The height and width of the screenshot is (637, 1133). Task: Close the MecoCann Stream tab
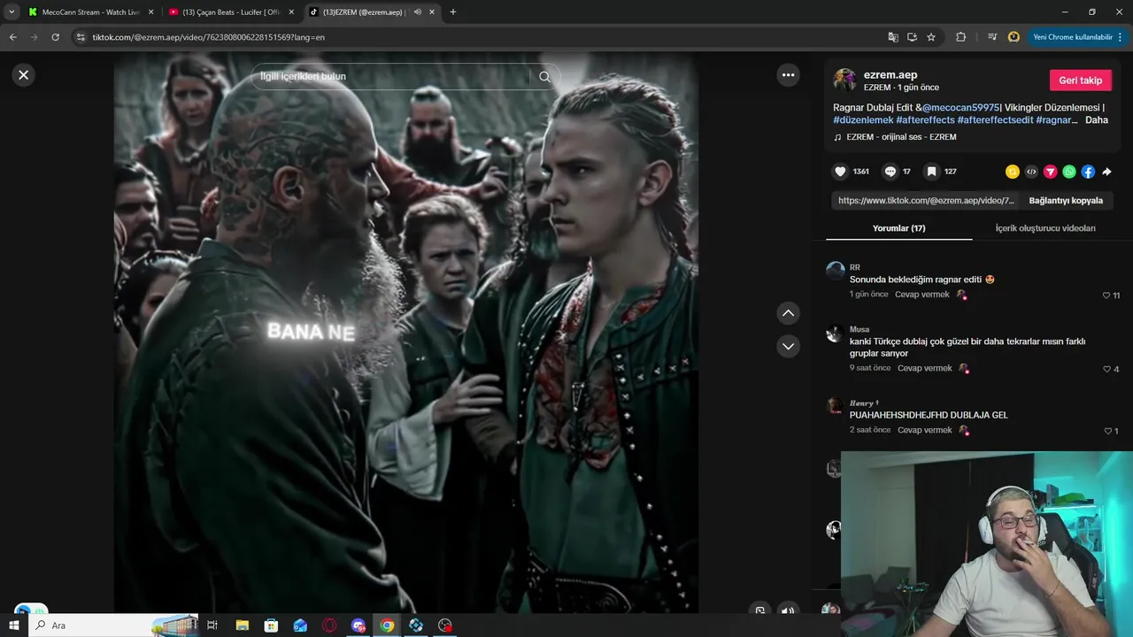151,12
